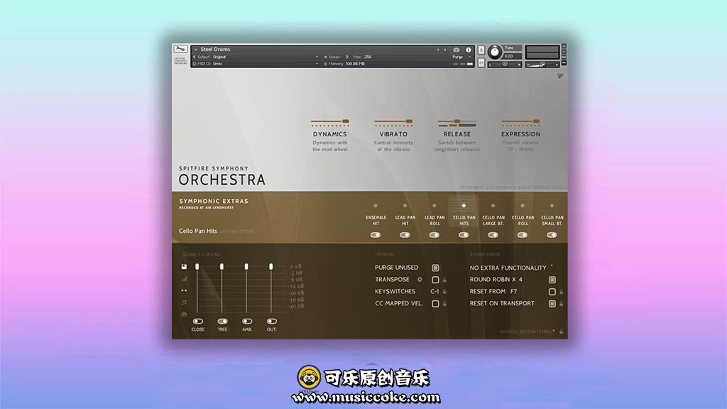Select the Cello Pan Roll articulation
Viewport: 727px width, 409px height.
[523, 213]
